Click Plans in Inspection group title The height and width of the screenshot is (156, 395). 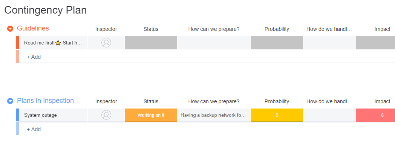[x=45, y=101]
